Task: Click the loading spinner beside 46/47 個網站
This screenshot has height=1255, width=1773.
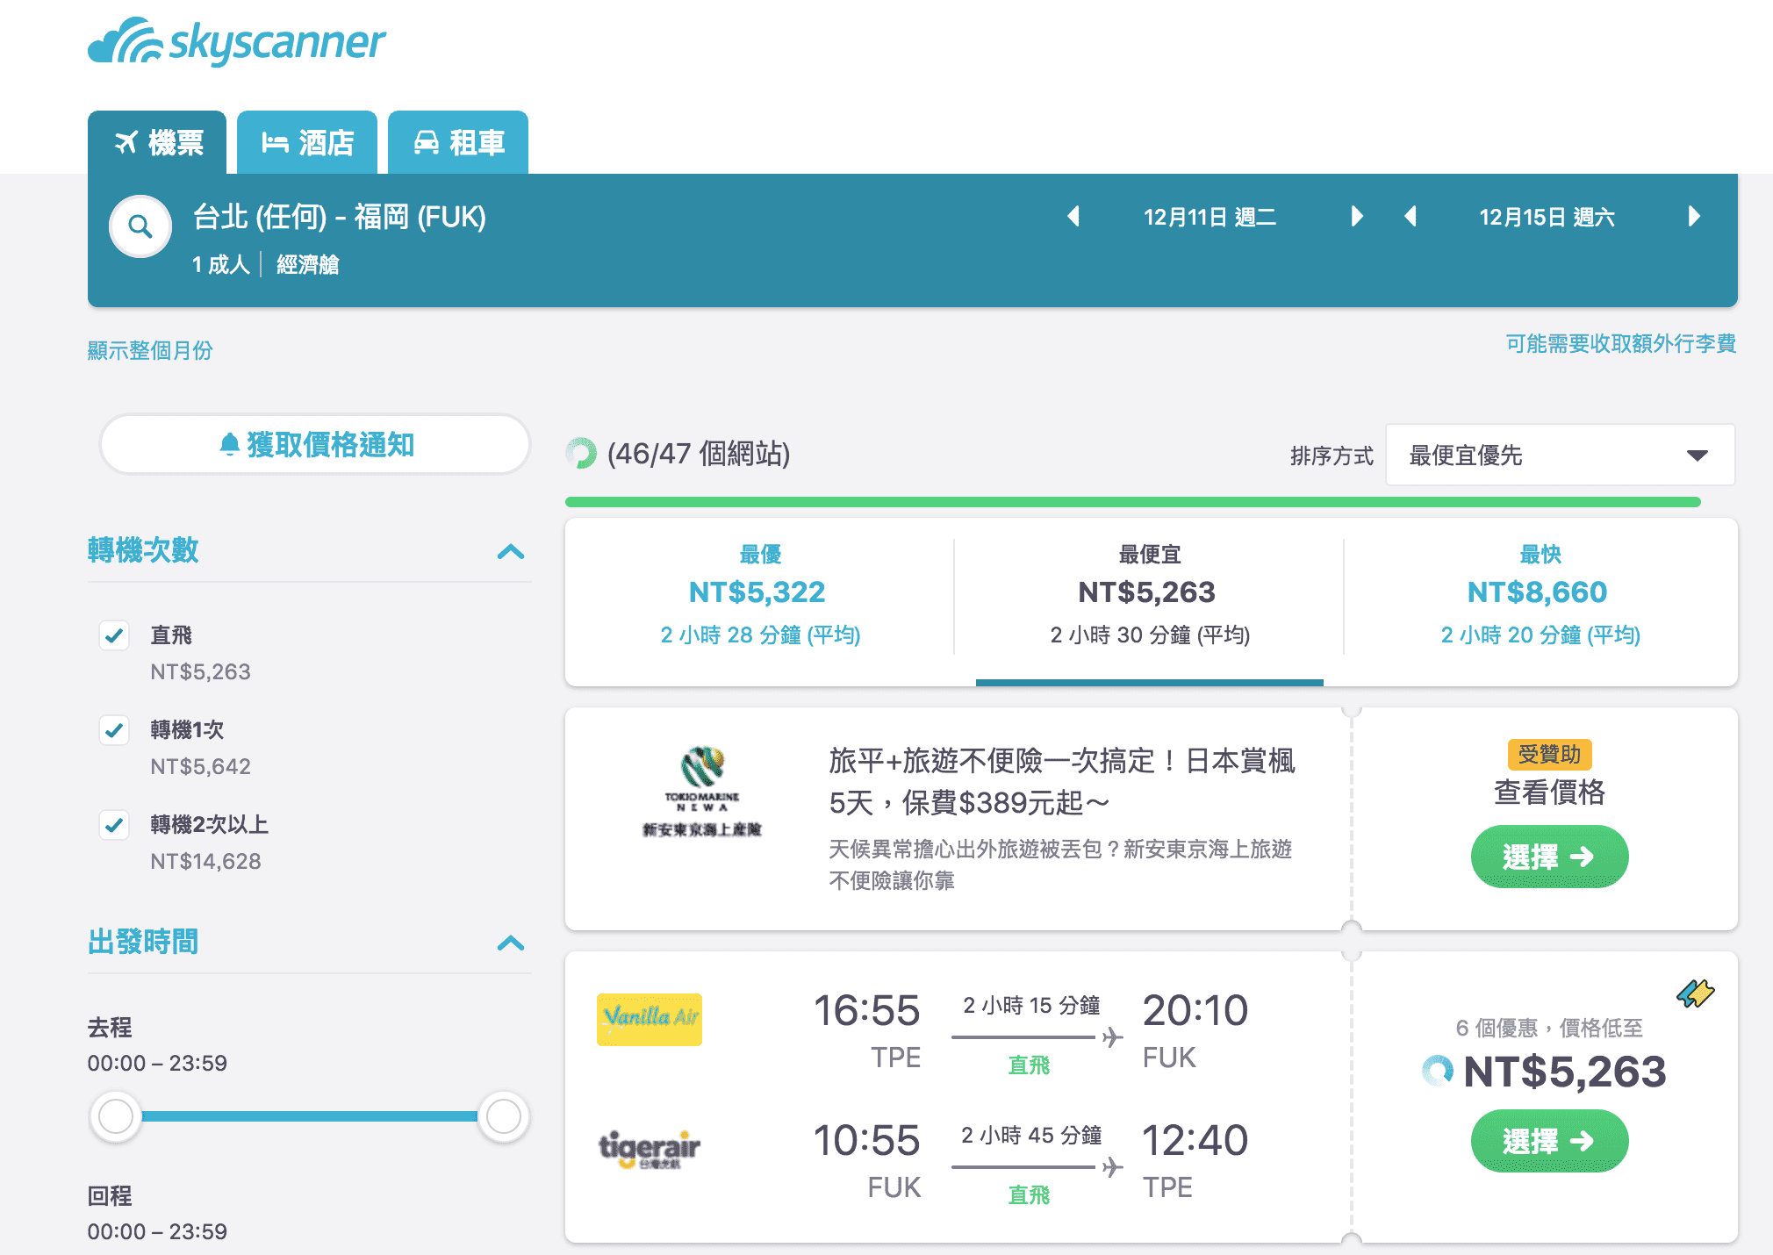Action: pyautogui.click(x=580, y=454)
